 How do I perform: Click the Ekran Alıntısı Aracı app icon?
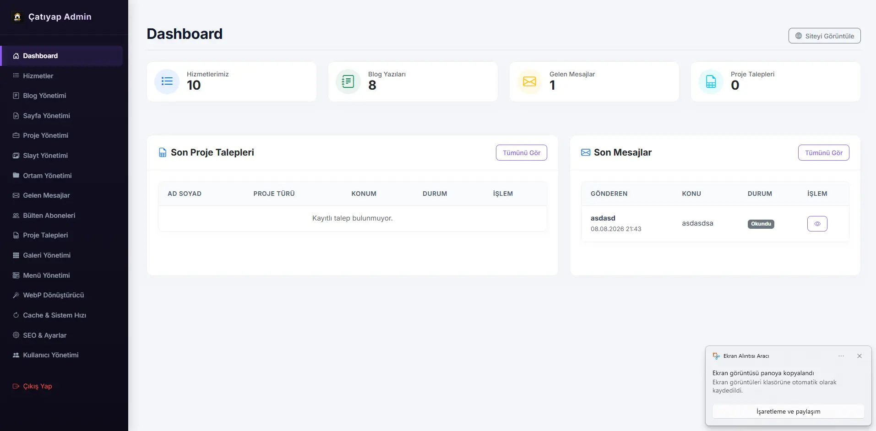[x=716, y=356]
